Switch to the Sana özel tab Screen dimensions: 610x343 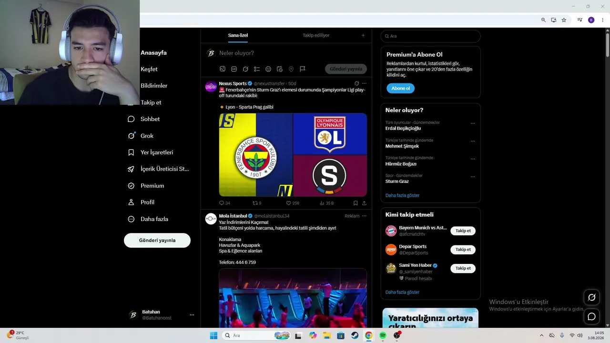click(238, 35)
